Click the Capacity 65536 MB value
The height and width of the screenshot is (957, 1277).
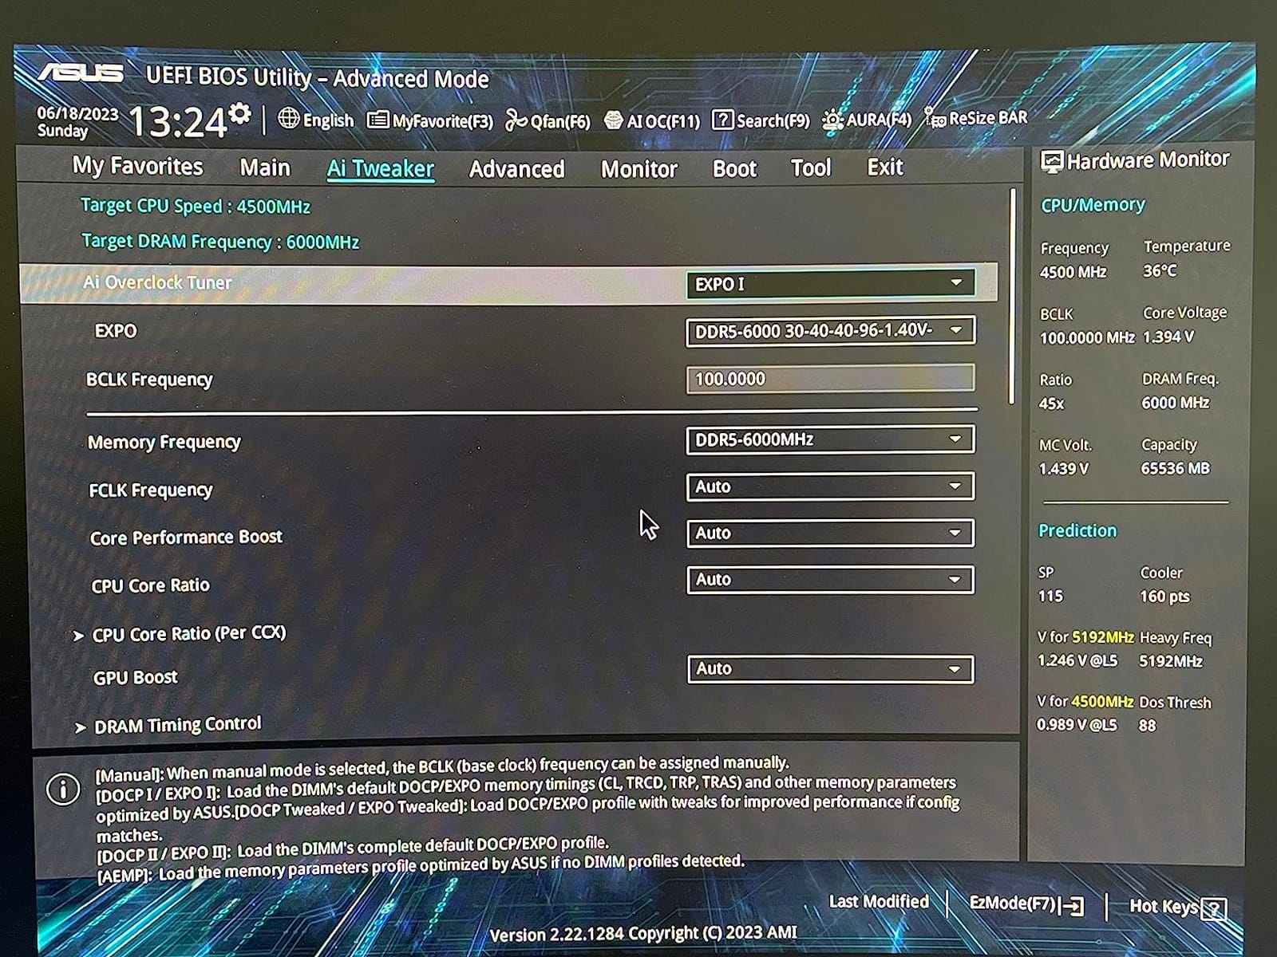point(1175,468)
